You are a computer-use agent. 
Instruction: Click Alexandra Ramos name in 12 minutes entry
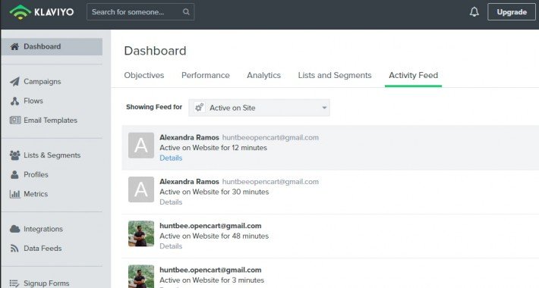(189, 137)
